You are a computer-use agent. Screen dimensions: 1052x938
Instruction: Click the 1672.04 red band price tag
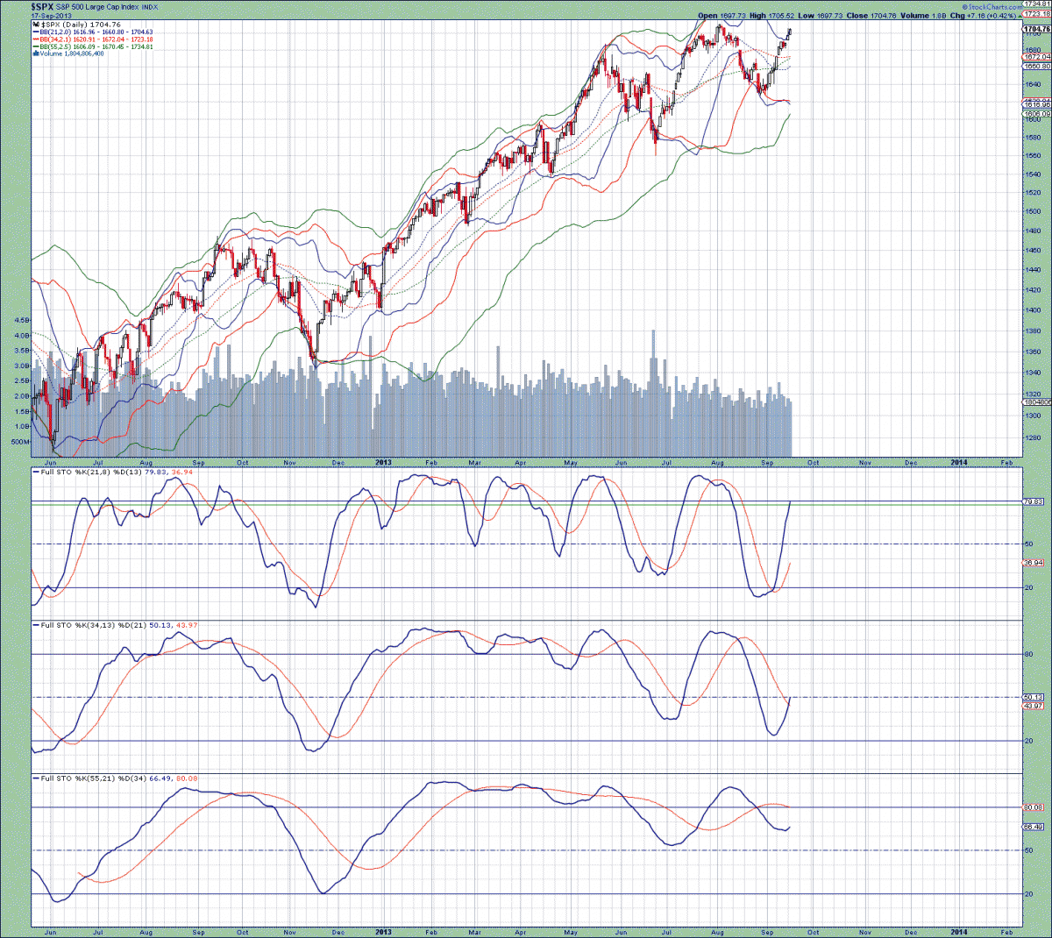[x=1036, y=57]
